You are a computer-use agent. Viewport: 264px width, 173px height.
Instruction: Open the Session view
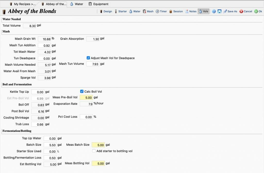176,11
